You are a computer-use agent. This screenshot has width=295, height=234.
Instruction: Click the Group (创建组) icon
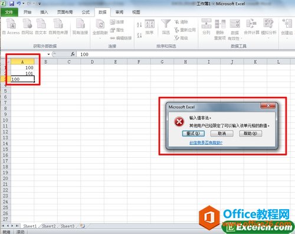[287, 28]
